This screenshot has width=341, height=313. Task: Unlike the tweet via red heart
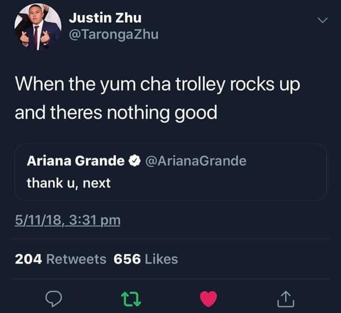(208, 299)
